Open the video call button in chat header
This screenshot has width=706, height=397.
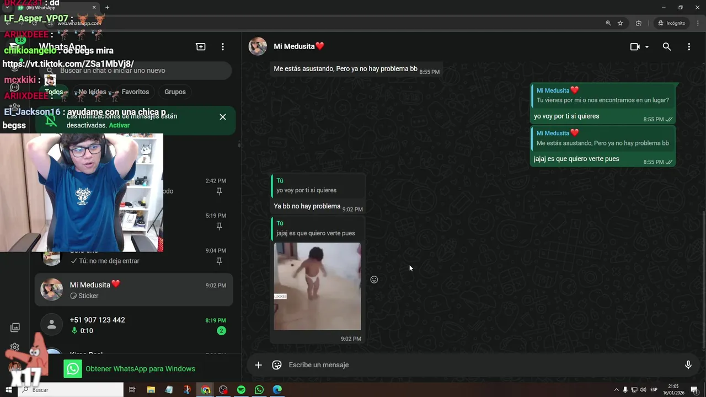pyautogui.click(x=635, y=47)
